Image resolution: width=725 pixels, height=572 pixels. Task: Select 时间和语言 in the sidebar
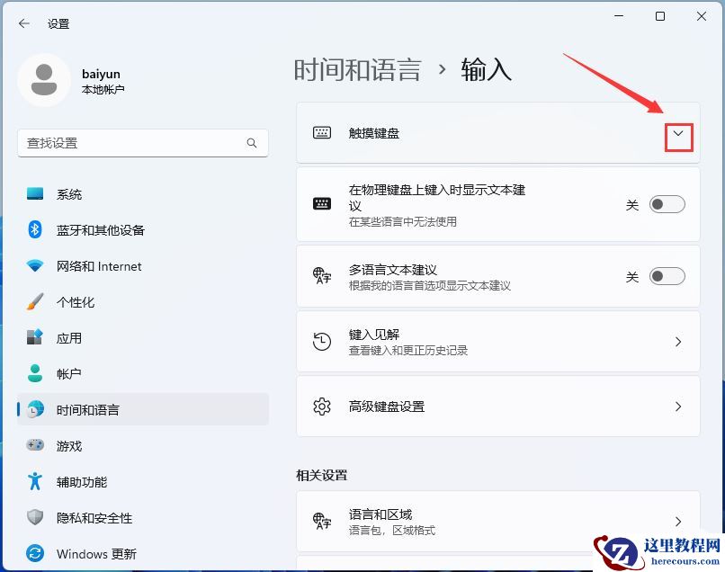click(87, 409)
